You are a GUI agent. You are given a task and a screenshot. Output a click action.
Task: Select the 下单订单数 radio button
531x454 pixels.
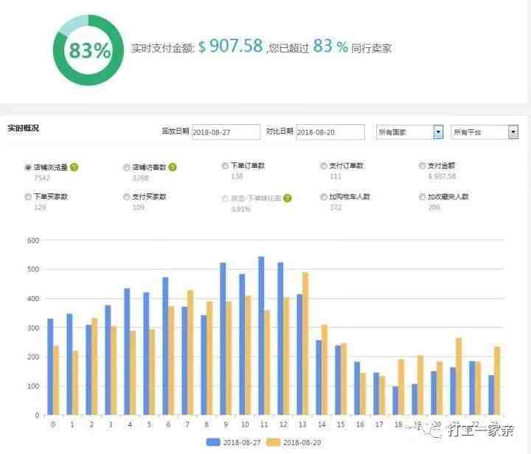pos(224,166)
